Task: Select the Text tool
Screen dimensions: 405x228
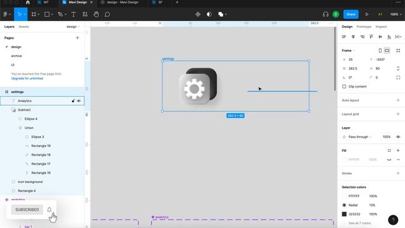Action: pos(73,14)
